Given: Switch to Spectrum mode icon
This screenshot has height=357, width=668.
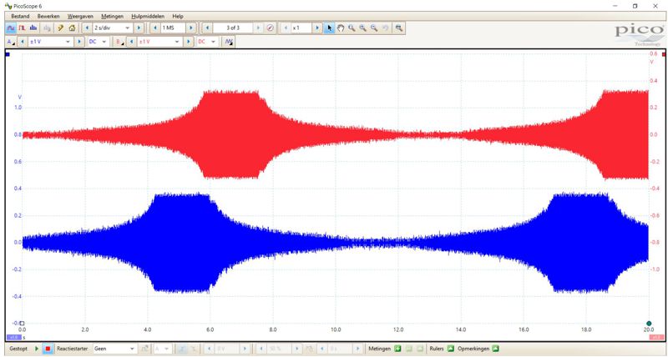Looking at the screenshot, I should coord(33,28).
